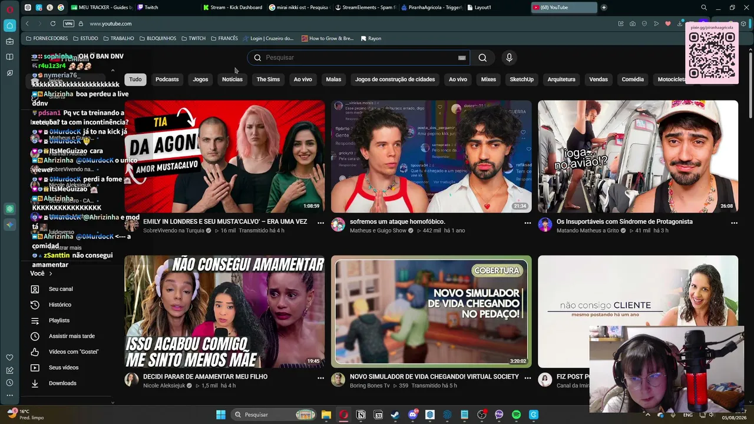Open Assistir mais tarde list
Screen dimensions: 754x424
pyautogui.click(x=71, y=336)
